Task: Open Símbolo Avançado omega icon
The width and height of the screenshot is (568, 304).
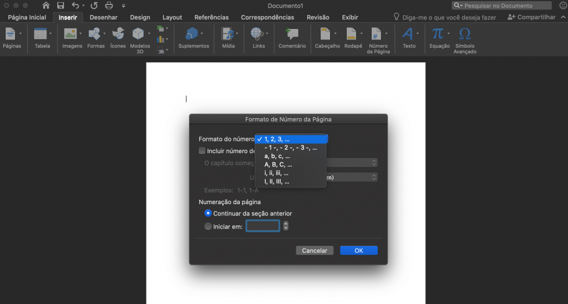Action: (x=465, y=34)
